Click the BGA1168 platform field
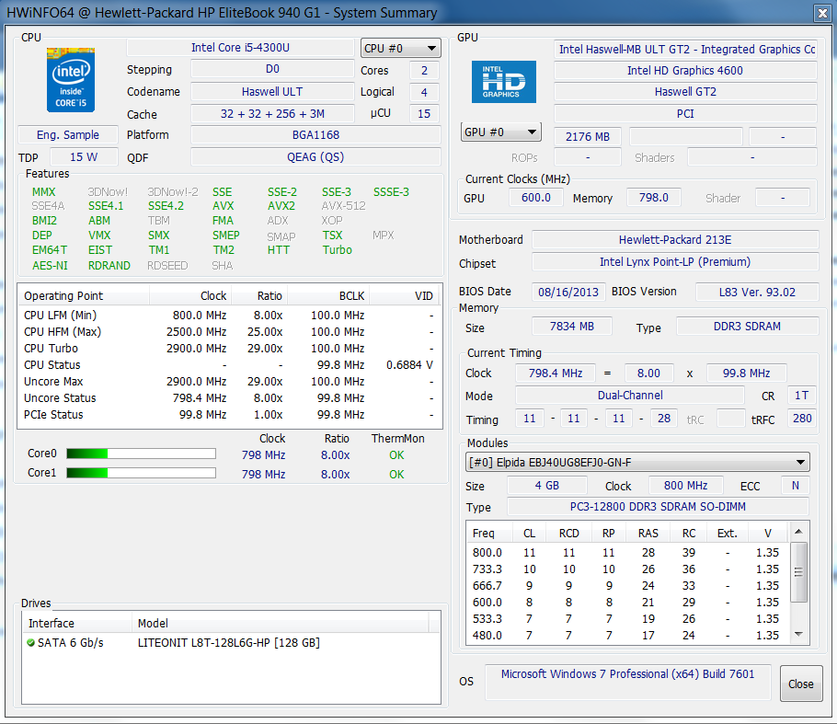Screen dimensions: 837x724 tap(315, 135)
